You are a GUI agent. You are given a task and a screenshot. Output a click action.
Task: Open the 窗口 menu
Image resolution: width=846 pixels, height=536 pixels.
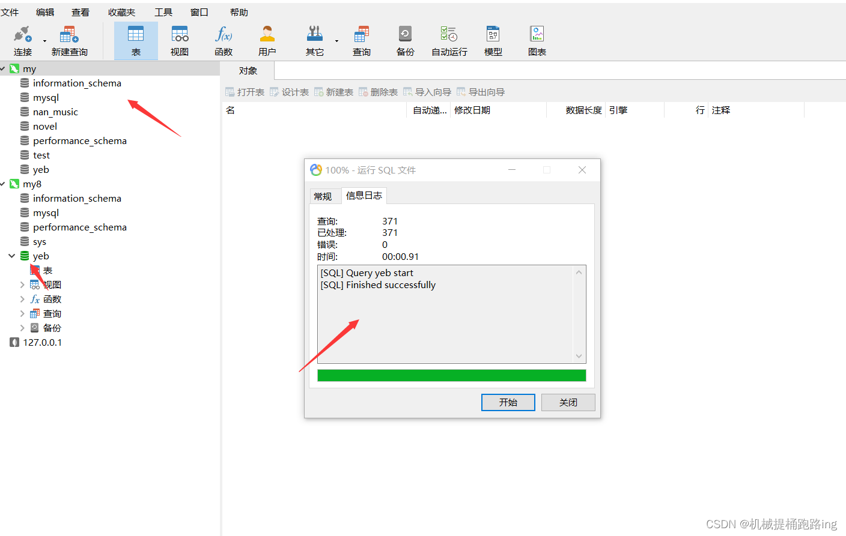coord(199,12)
